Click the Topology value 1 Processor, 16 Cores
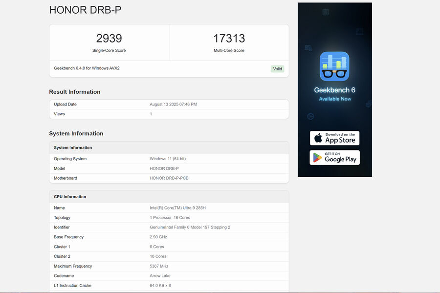 [170, 218]
